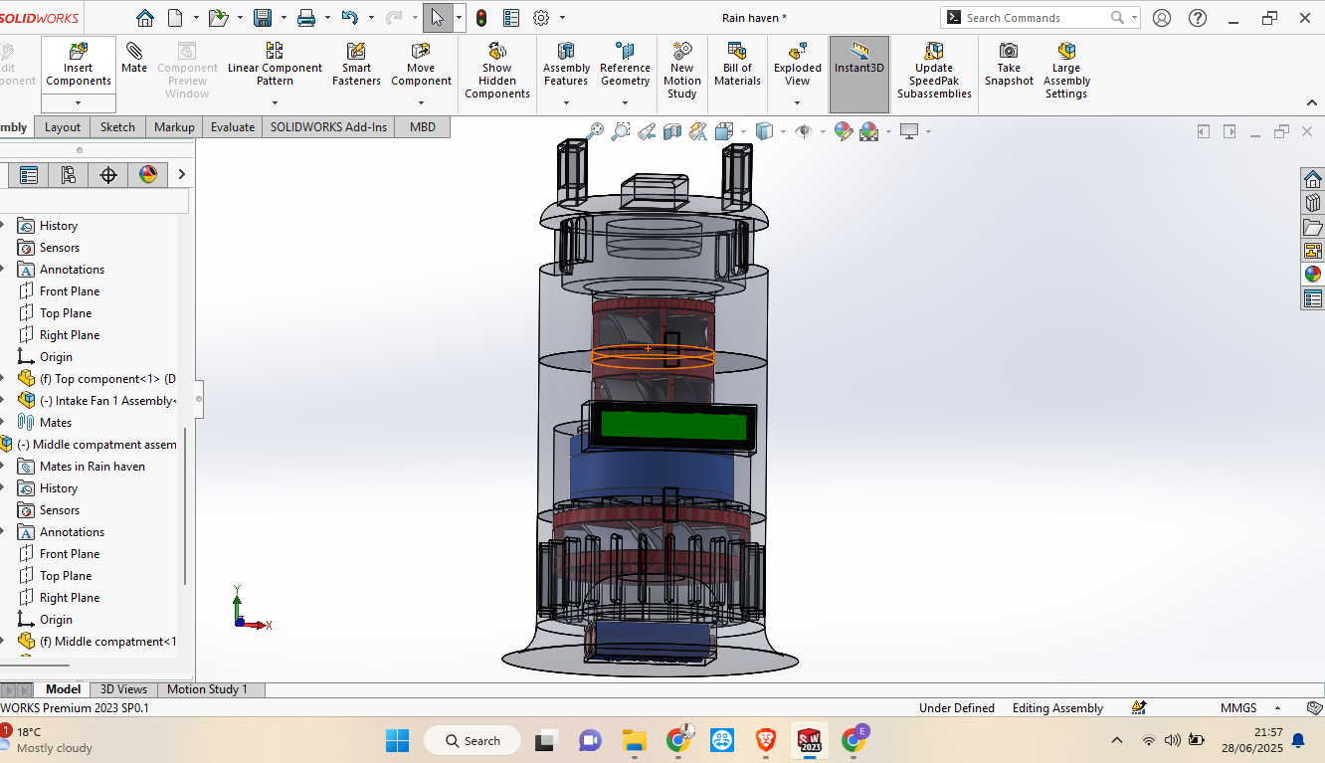Undo the last action
Screen dimensions: 1325x763
point(349,18)
